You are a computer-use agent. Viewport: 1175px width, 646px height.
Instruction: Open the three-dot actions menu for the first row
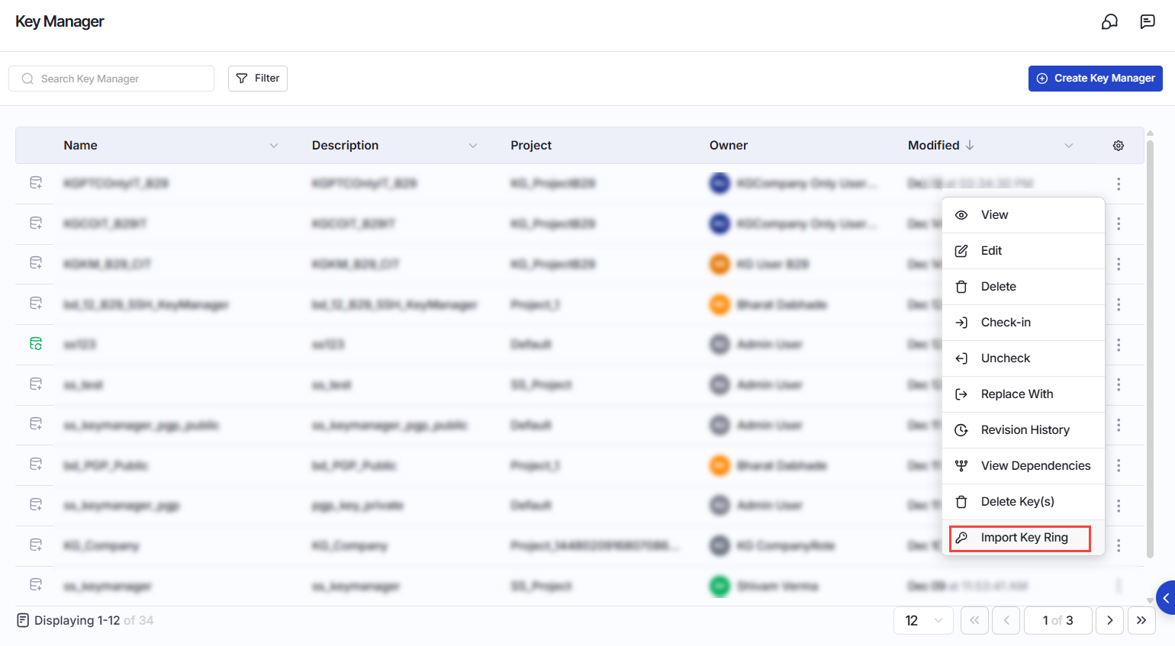[1119, 184]
